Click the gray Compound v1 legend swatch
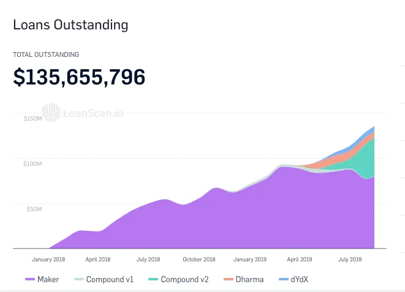Viewport: 405px width, 292px height. 79,279
